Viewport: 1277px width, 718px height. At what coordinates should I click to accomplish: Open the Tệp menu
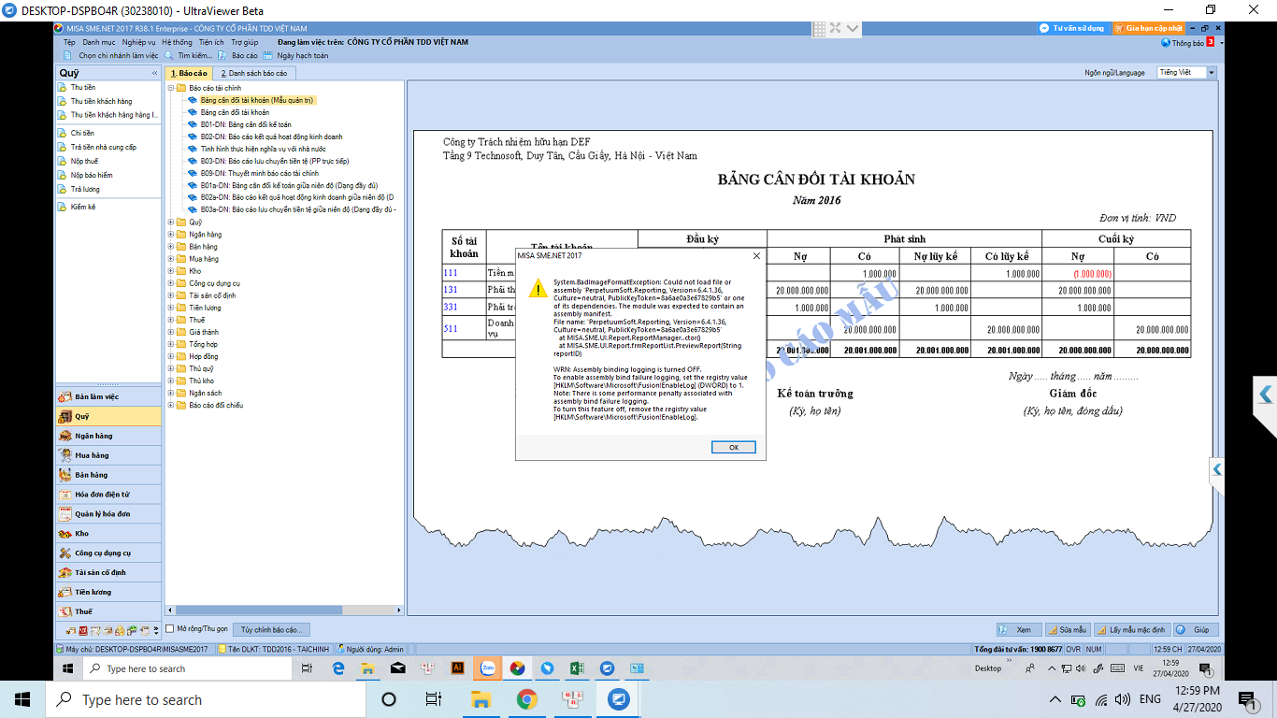tap(69, 42)
